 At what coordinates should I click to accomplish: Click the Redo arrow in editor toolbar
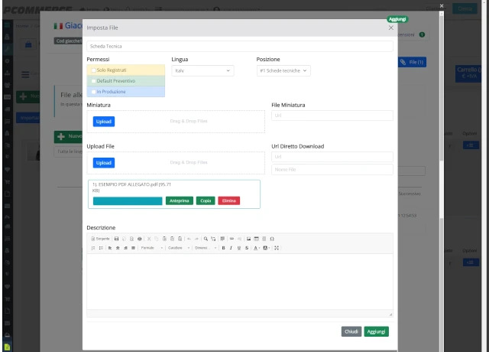pyautogui.click(x=196, y=239)
